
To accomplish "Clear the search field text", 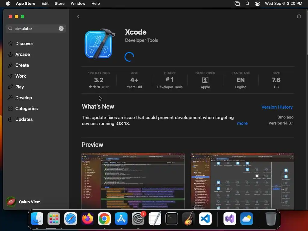I will point(61,29).
